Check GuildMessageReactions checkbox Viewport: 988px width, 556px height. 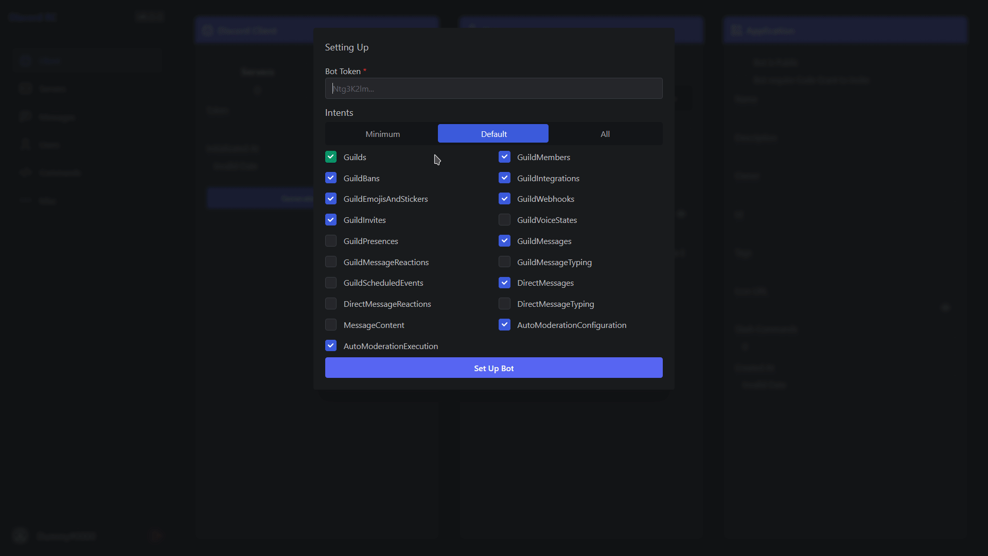[331, 262]
